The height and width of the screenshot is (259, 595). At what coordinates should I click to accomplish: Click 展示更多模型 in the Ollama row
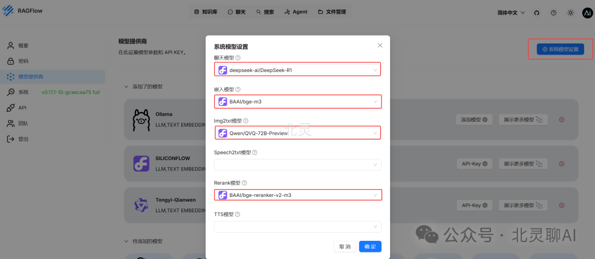click(523, 120)
